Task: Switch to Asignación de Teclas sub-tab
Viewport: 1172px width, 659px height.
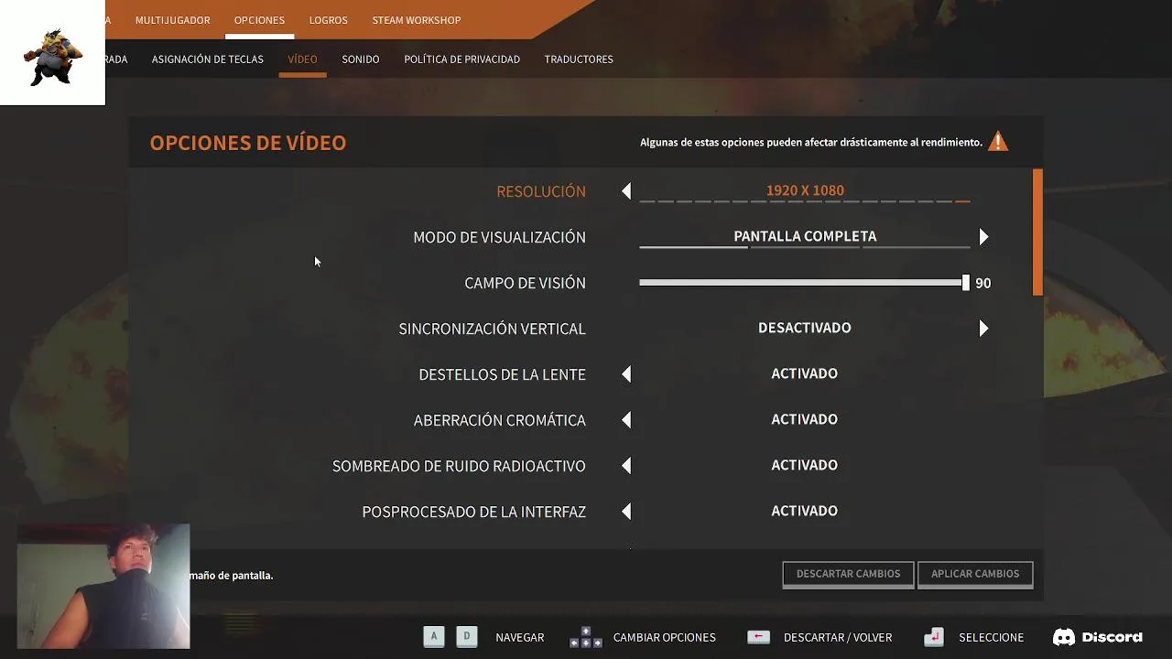Action: [208, 59]
